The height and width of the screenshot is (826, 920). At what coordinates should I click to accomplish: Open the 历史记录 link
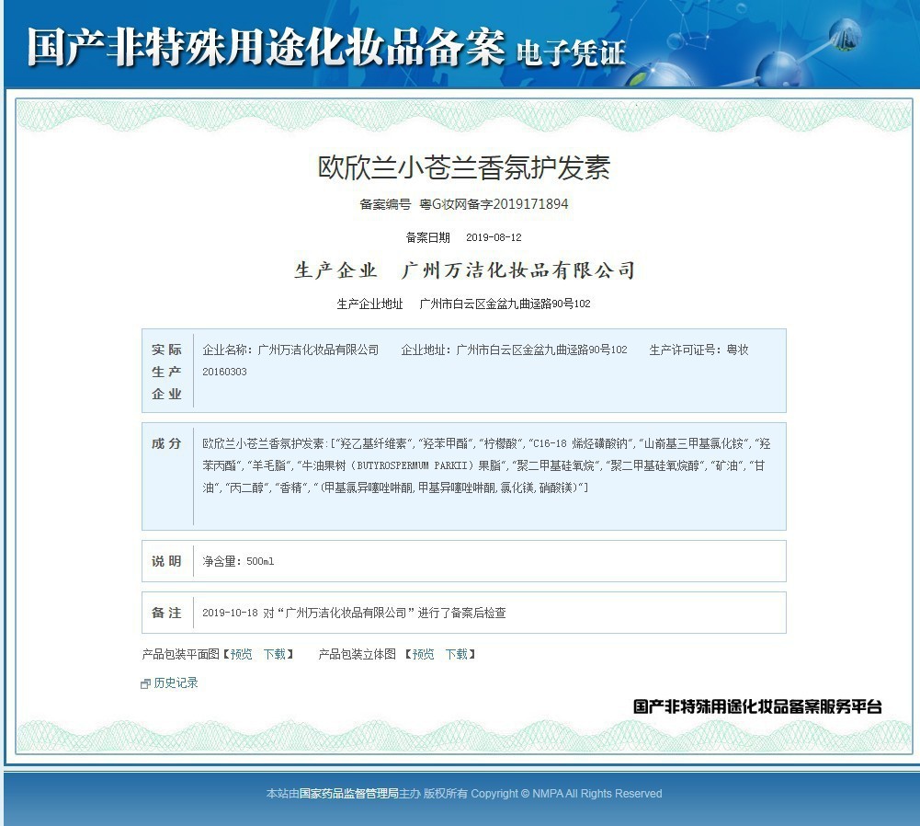(x=176, y=683)
